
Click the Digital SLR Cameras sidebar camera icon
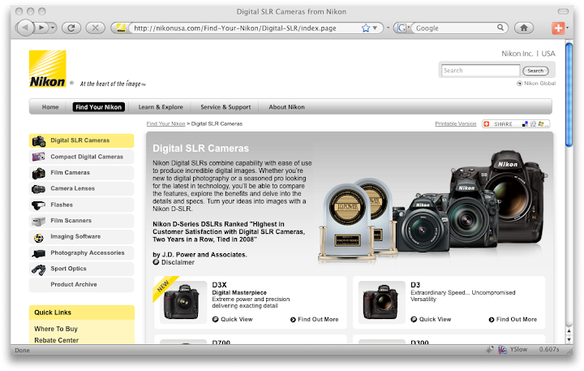tap(39, 141)
